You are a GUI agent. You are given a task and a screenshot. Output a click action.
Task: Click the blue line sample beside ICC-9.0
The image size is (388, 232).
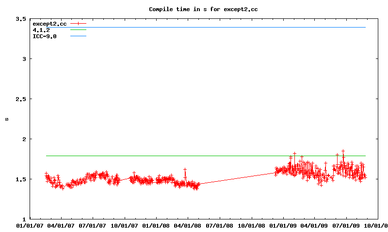pos(78,36)
